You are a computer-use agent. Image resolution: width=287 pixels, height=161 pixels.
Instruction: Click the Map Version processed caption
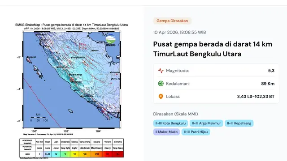point(48,134)
